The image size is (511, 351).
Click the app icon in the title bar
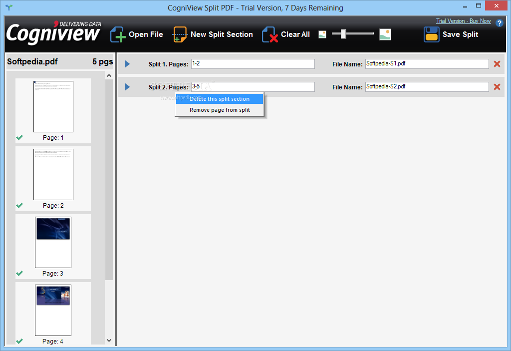pyautogui.click(x=9, y=7)
